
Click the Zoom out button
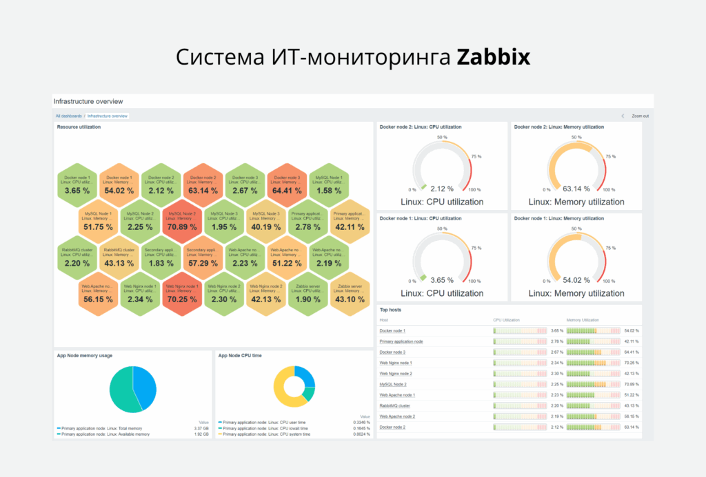[640, 116]
